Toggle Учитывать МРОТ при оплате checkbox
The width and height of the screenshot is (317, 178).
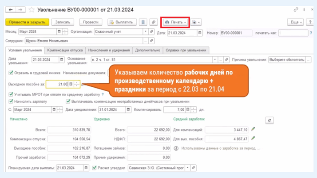tap(11, 94)
